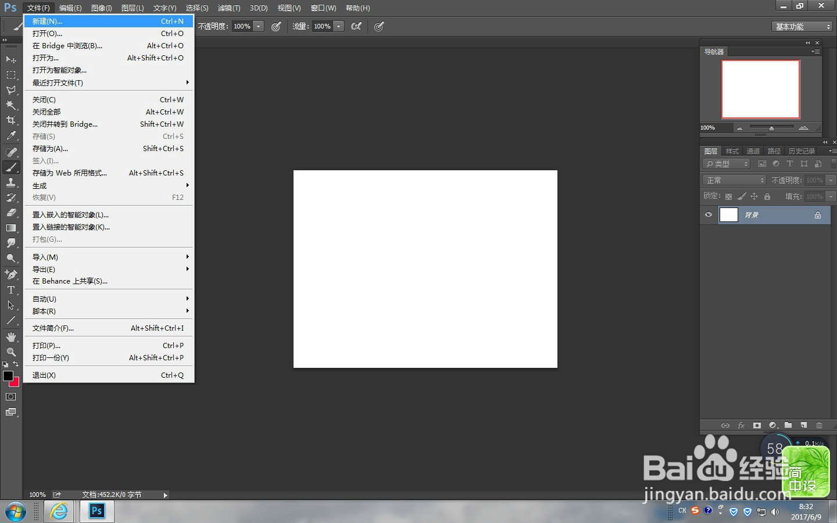Viewport: 837px width, 523px height.
Task: Select the Brush tool in toolbox
Action: pyautogui.click(x=11, y=167)
